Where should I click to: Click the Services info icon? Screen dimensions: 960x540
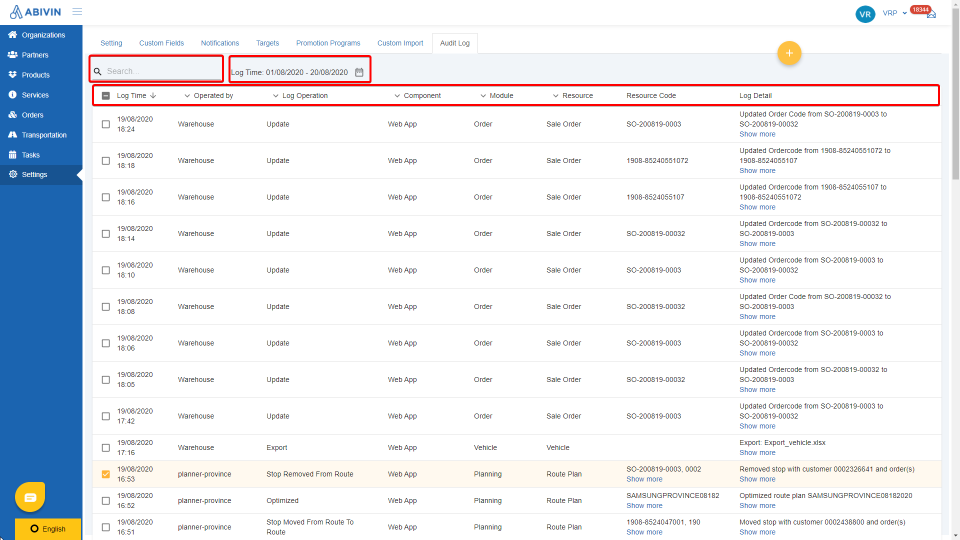click(12, 94)
